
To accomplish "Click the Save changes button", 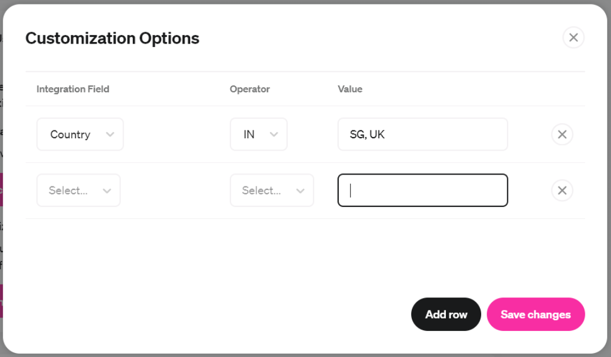I will coord(536,314).
